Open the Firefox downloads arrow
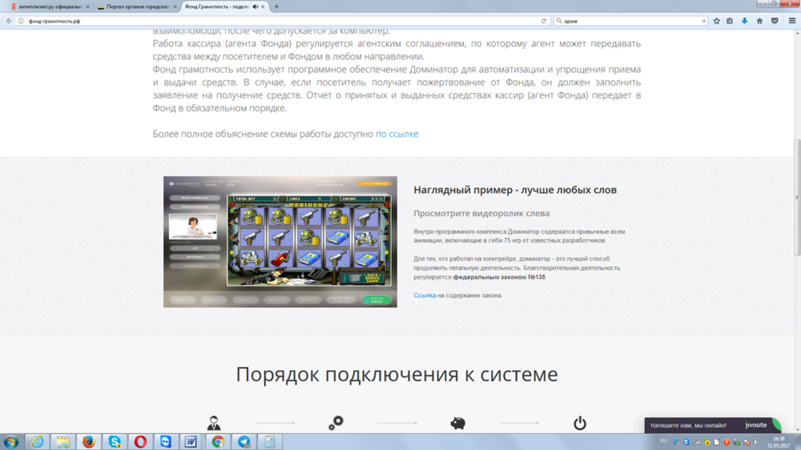This screenshot has width=801, height=450. click(744, 21)
